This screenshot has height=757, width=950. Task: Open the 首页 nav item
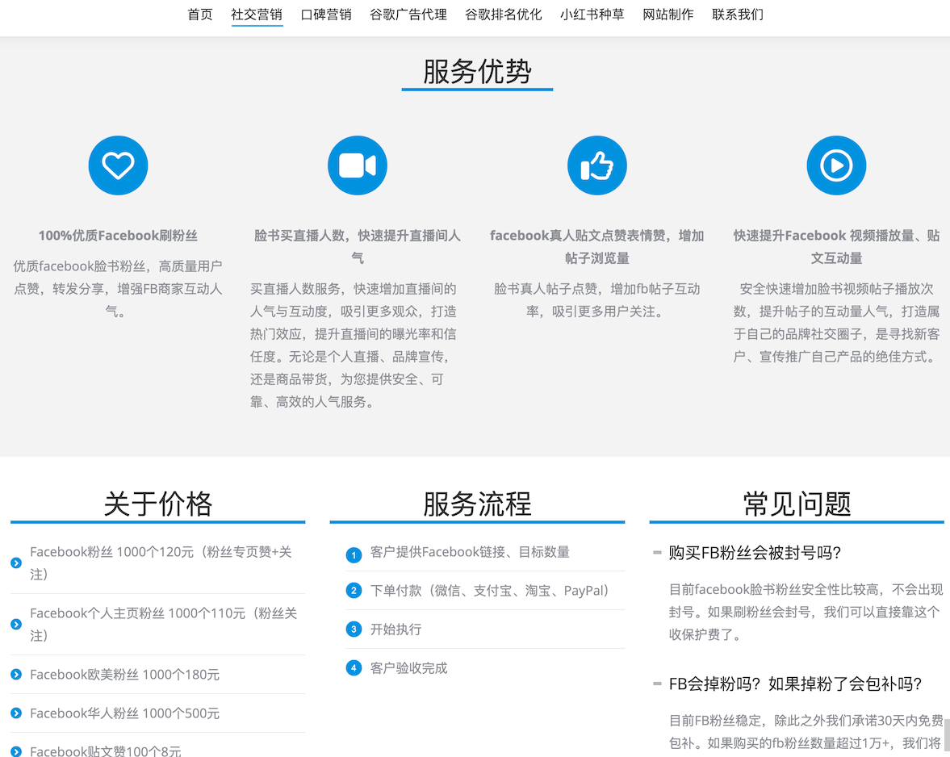click(x=200, y=15)
